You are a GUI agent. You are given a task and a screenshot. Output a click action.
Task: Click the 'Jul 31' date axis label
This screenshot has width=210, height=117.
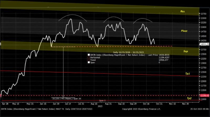click(x=81, y=104)
